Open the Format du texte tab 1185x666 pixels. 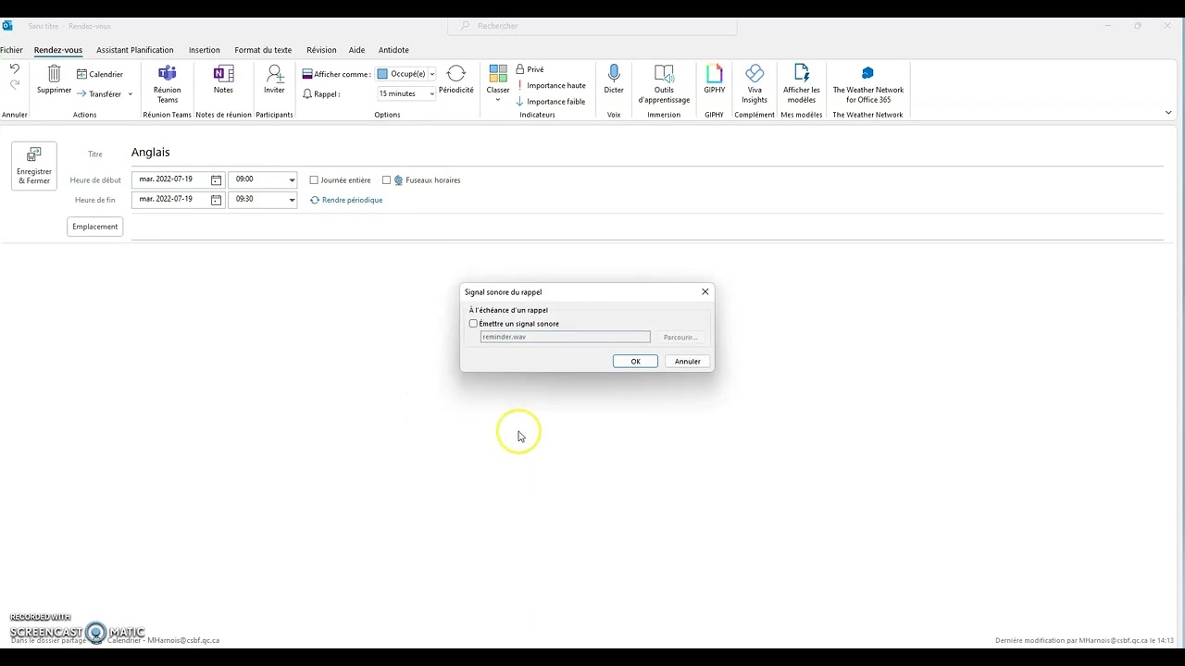tap(263, 50)
